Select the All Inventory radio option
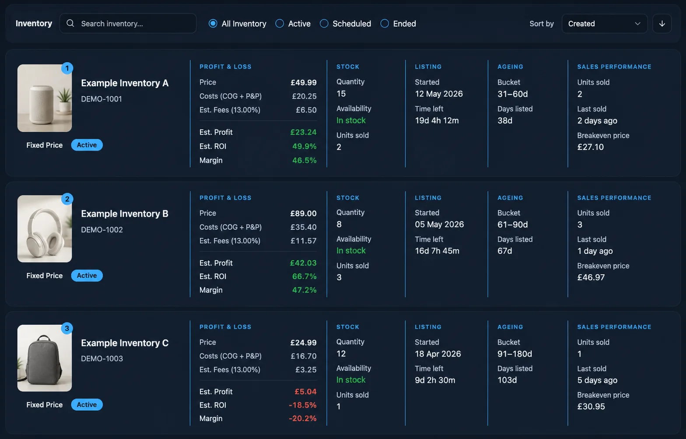Screen dimensions: 686x439 pos(213,24)
